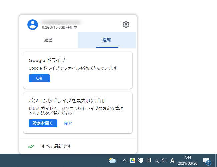
Task: Click the Google Drive tray icon
Action: [133, 161]
